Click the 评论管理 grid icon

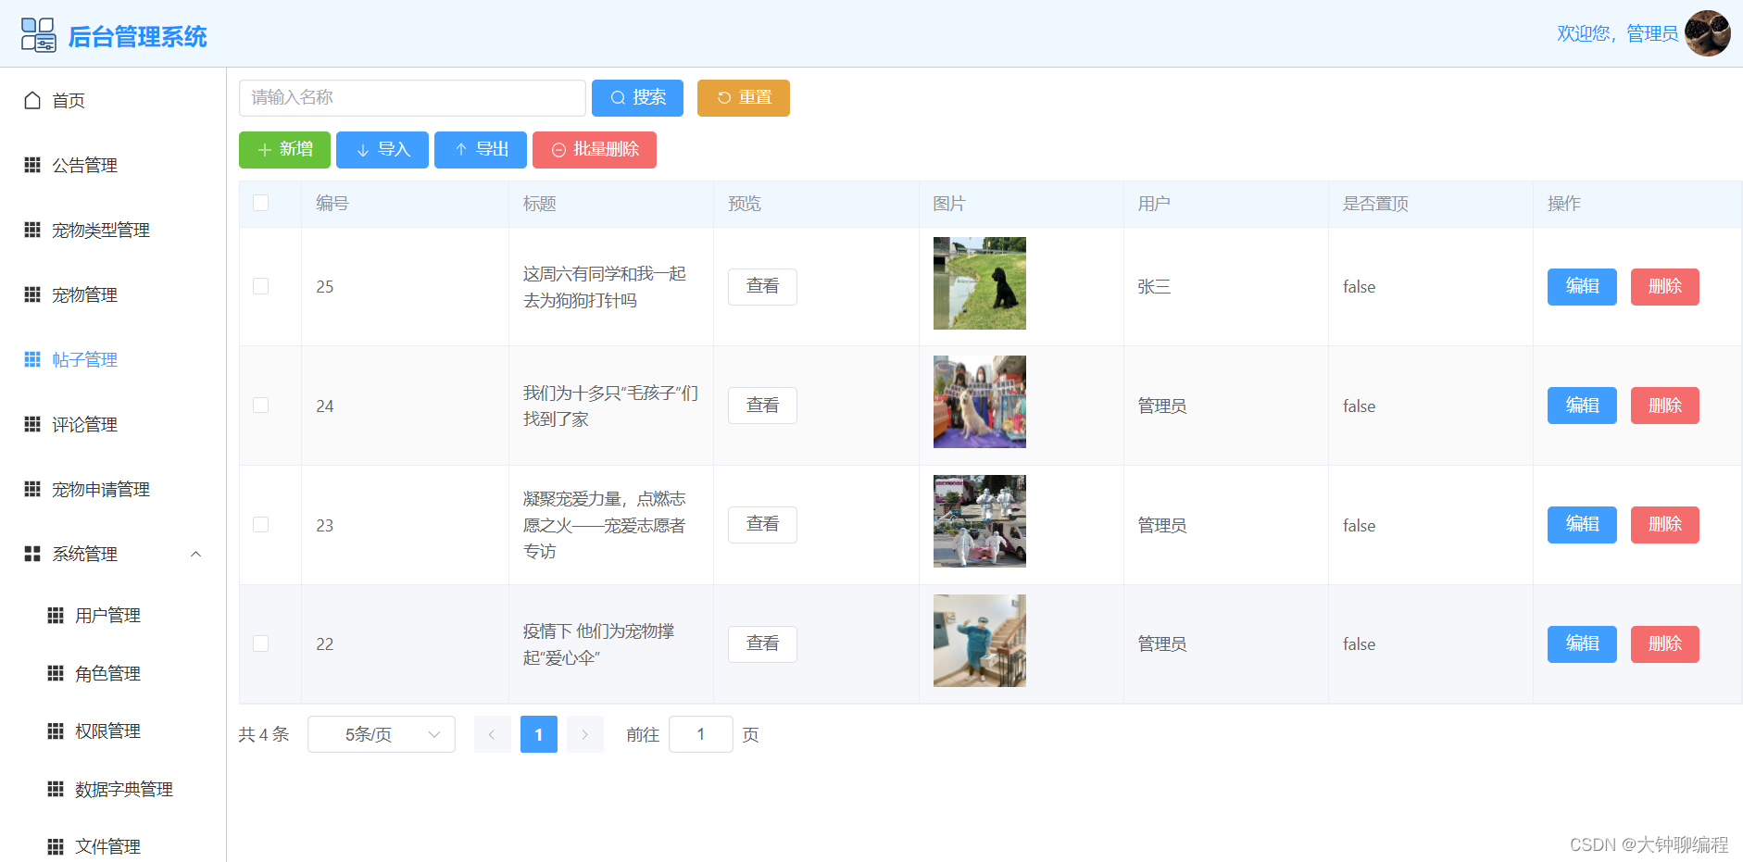(x=32, y=424)
